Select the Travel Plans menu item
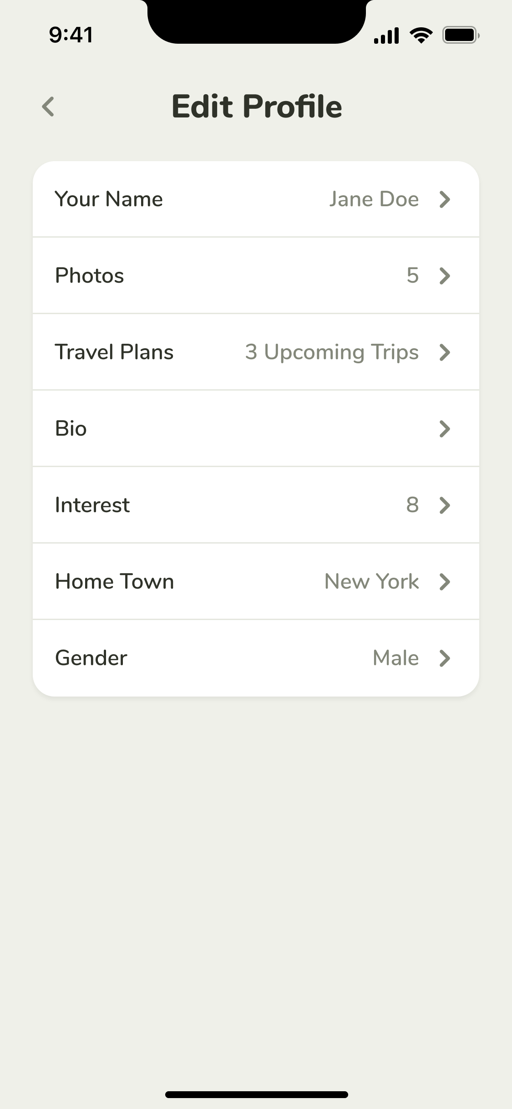 pos(114,352)
